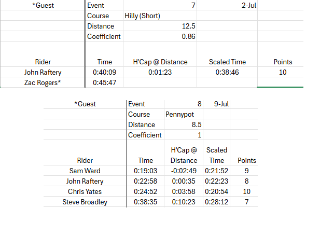Click Steve Broadley's time 0:38:35
Screen dimensions: 320x236
(x=146, y=202)
